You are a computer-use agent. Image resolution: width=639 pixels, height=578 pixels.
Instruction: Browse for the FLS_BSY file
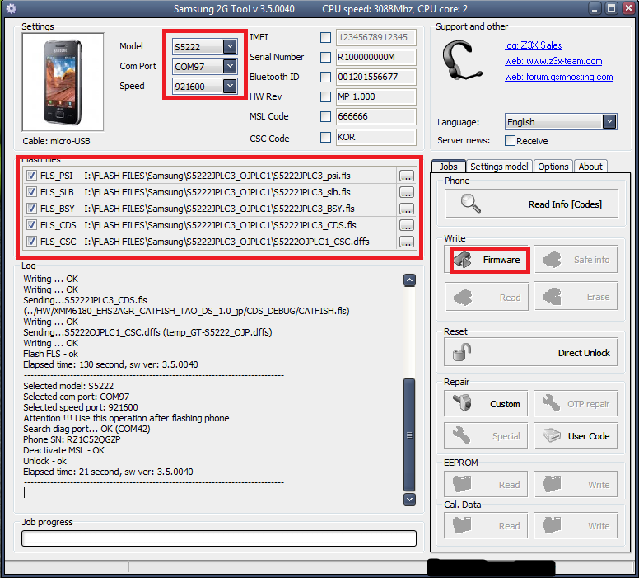[406, 209]
